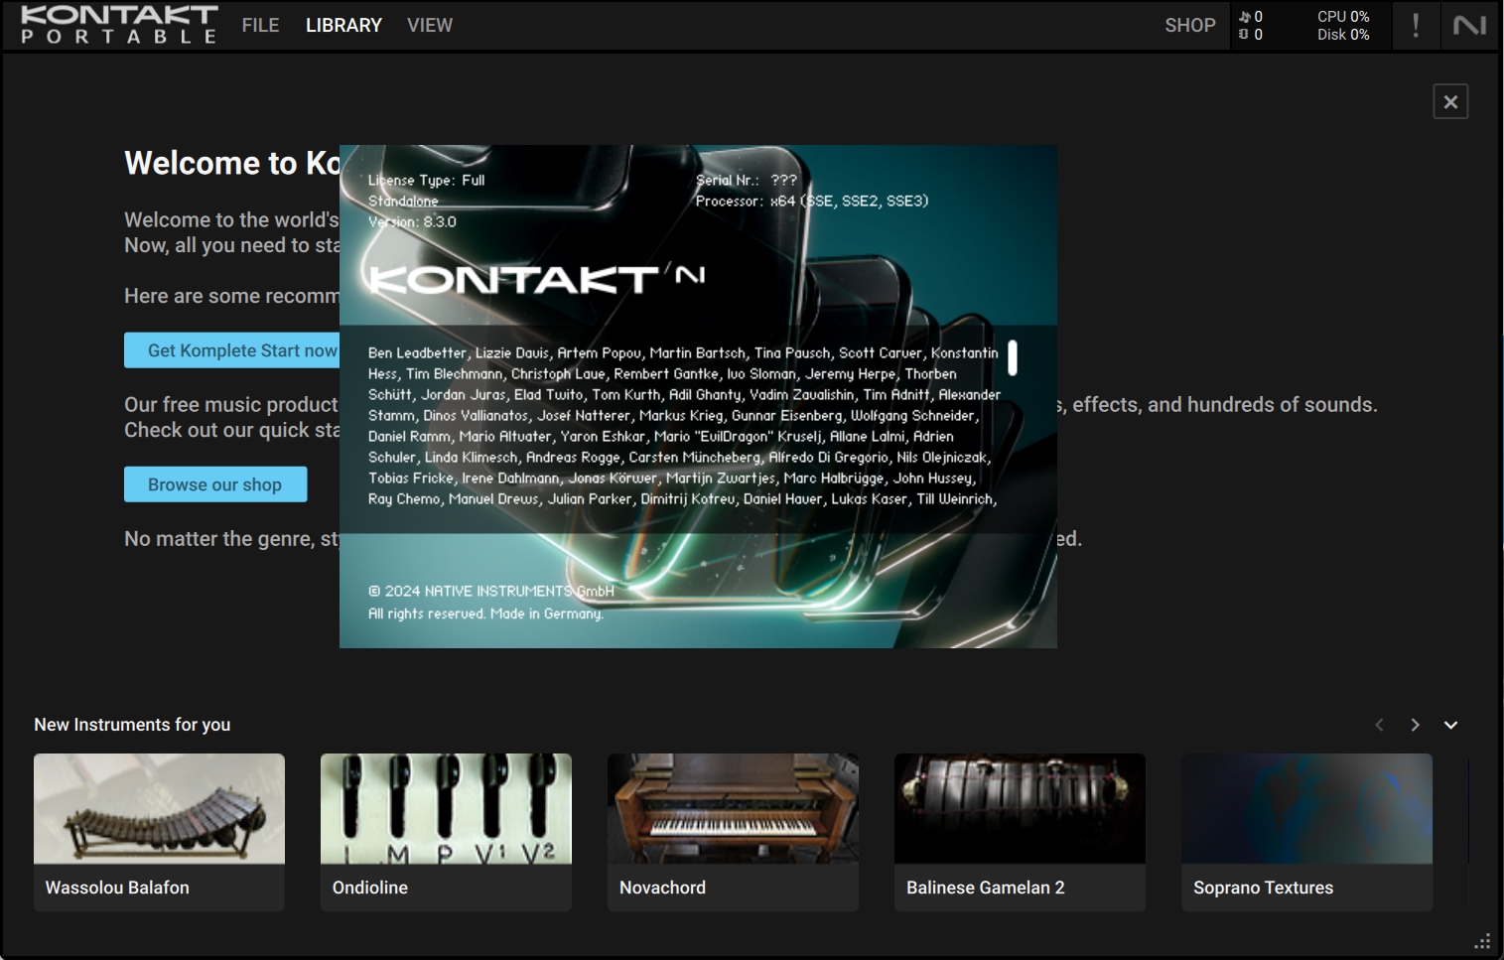Image resolution: width=1504 pixels, height=960 pixels.
Task: Click the Native Instruments NI logo icon
Action: pyautogui.click(x=1469, y=26)
